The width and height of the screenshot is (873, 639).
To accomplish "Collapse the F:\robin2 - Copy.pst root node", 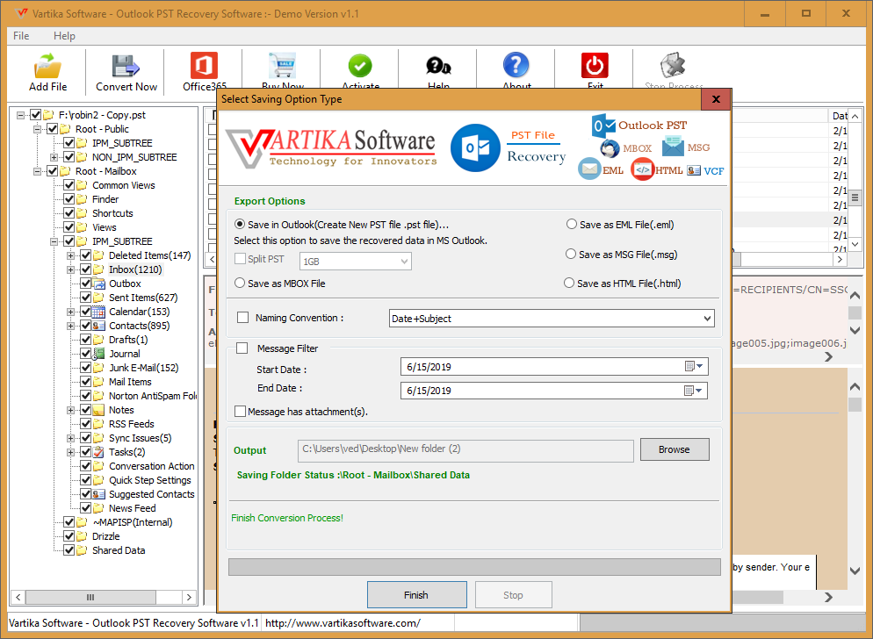I will [20, 115].
